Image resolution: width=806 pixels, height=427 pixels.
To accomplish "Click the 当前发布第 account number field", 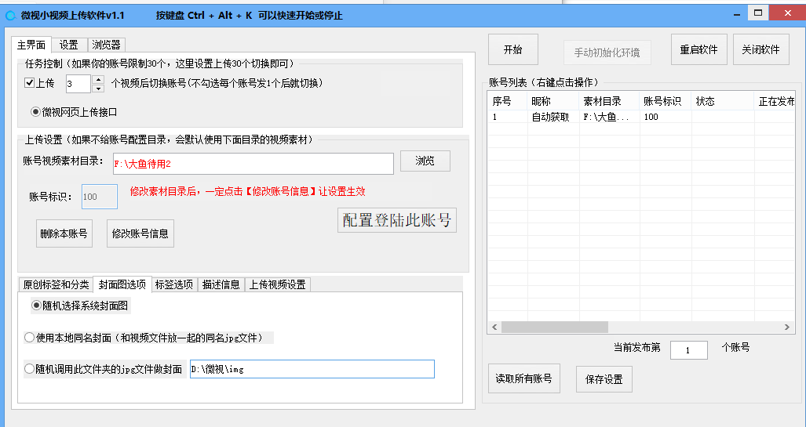I will [689, 350].
